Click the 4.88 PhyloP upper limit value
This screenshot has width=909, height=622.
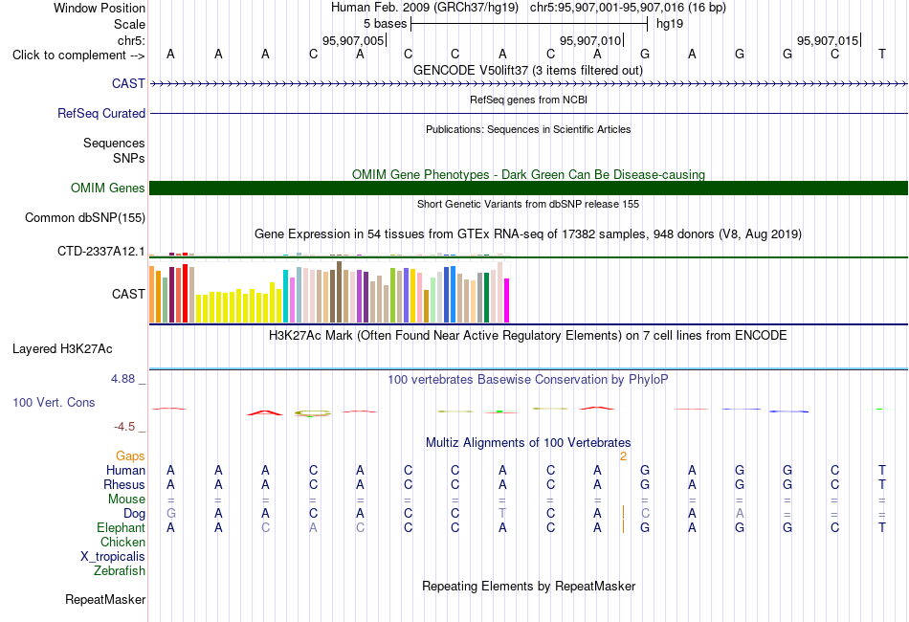tap(122, 379)
